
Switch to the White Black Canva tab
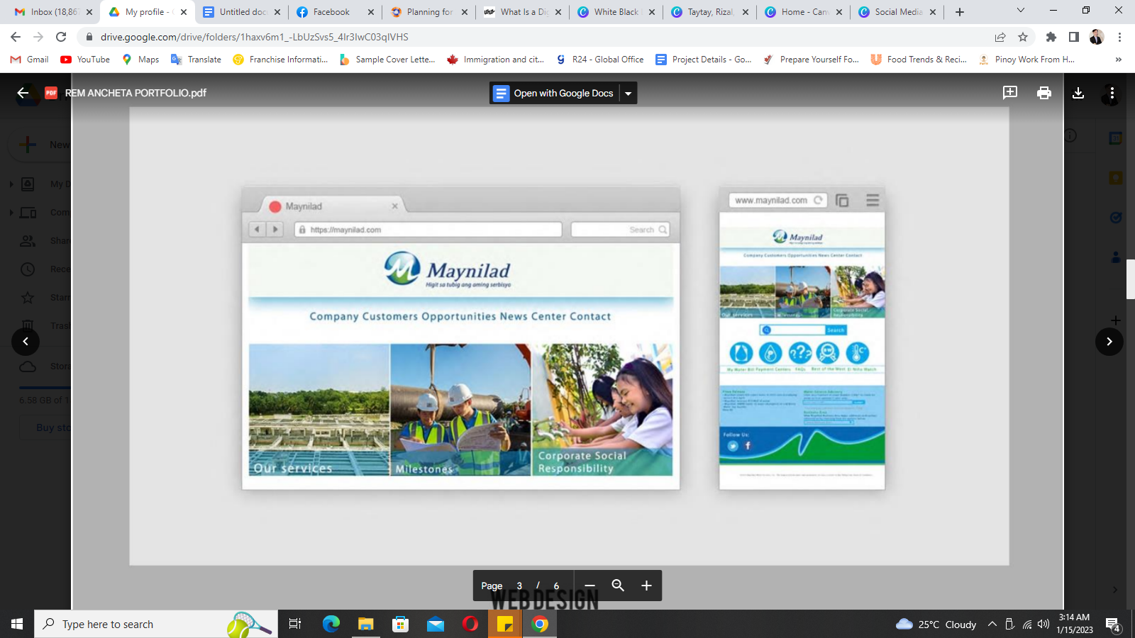click(x=616, y=12)
